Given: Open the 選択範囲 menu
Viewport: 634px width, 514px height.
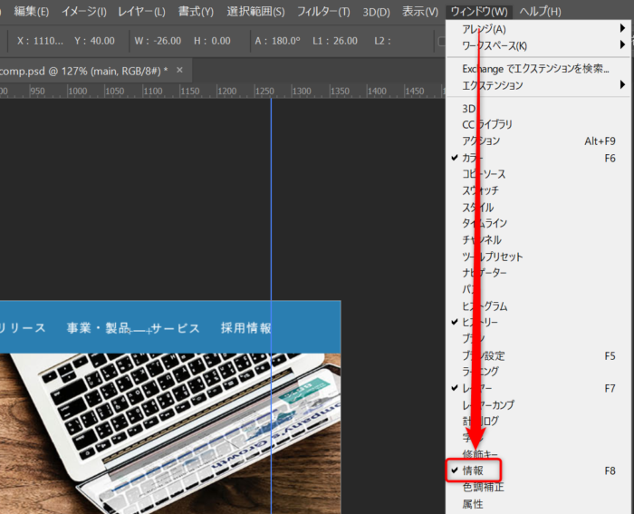Looking at the screenshot, I should [255, 12].
